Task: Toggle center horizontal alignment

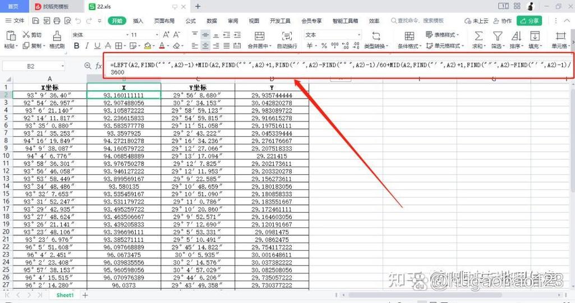Action: pyautogui.click(x=205, y=46)
